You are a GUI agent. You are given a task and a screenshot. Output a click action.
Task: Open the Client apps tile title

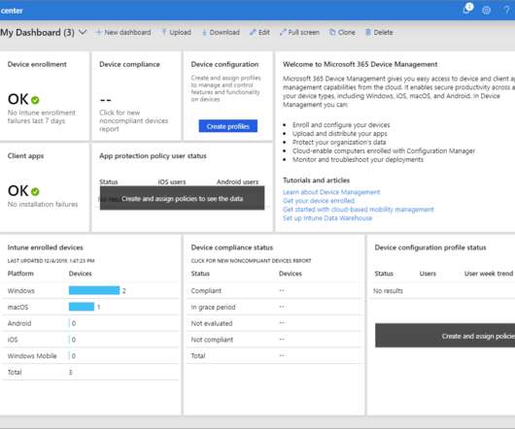point(25,156)
